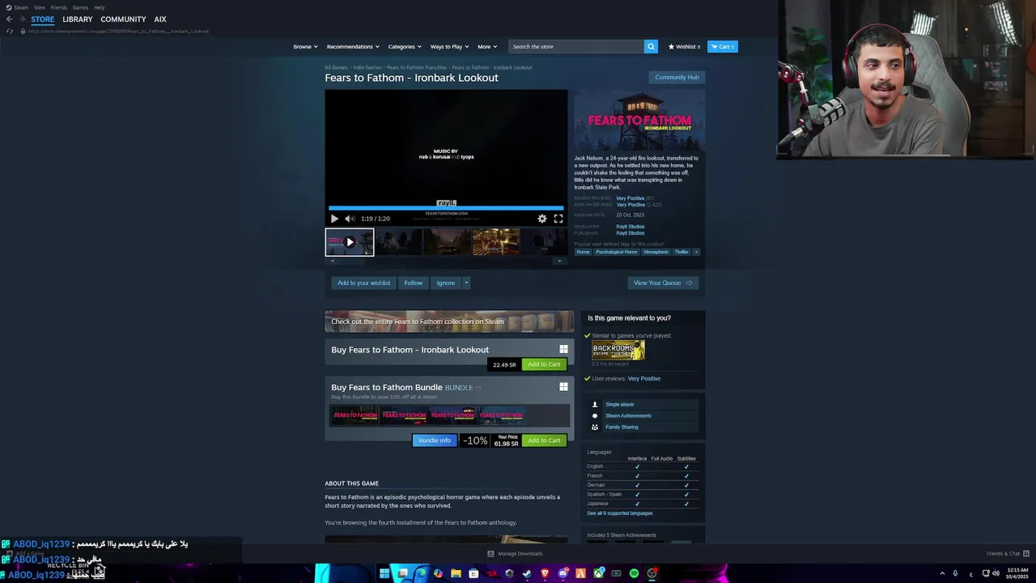Image resolution: width=1036 pixels, height=583 pixels.
Task: Click See all 9 supported languages
Action: coord(620,513)
